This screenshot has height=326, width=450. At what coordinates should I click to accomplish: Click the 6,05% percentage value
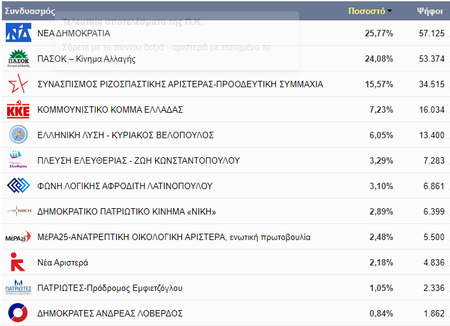[381, 136]
